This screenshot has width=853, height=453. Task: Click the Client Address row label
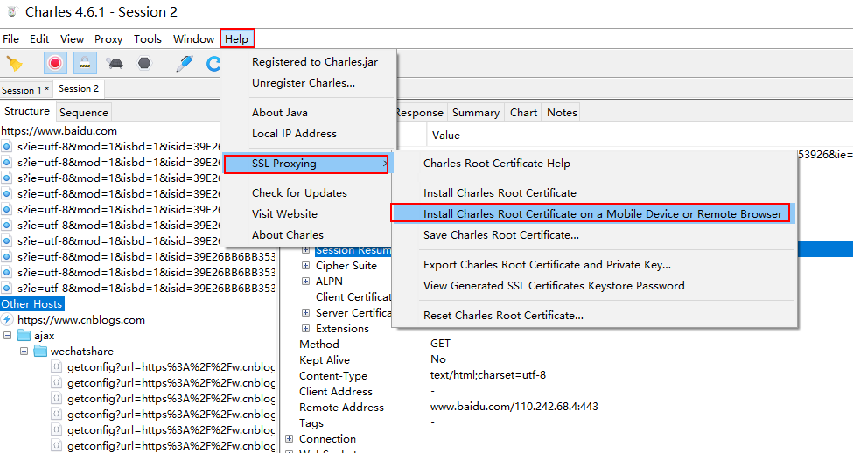tap(336, 392)
